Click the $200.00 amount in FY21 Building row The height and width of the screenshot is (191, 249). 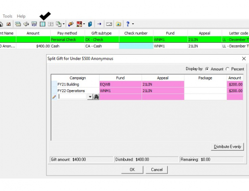pos(235,84)
